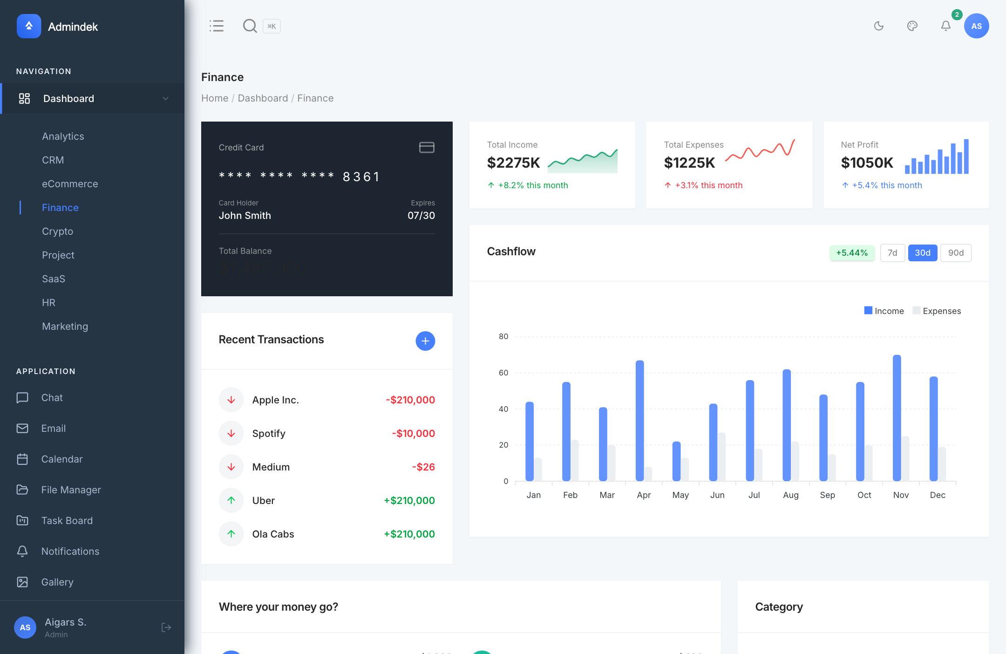This screenshot has width=1006, height=654.
Task: Open Gallery using its sidebar icon
Action: pos(23,582)
